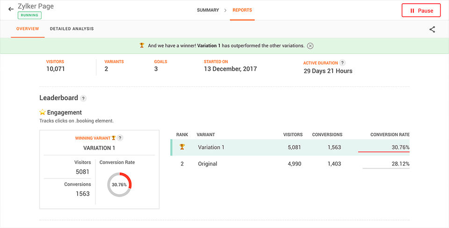
Task: Select the Original variant row
Action: pos(290,164)
